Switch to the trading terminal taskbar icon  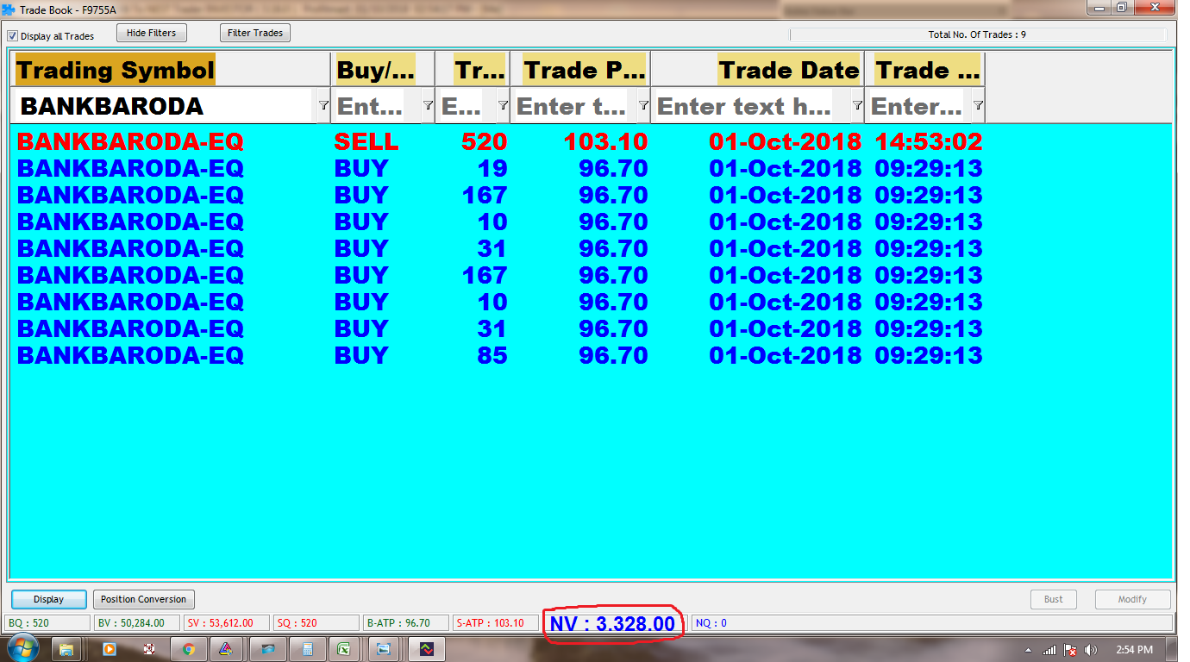click(425, 648)
